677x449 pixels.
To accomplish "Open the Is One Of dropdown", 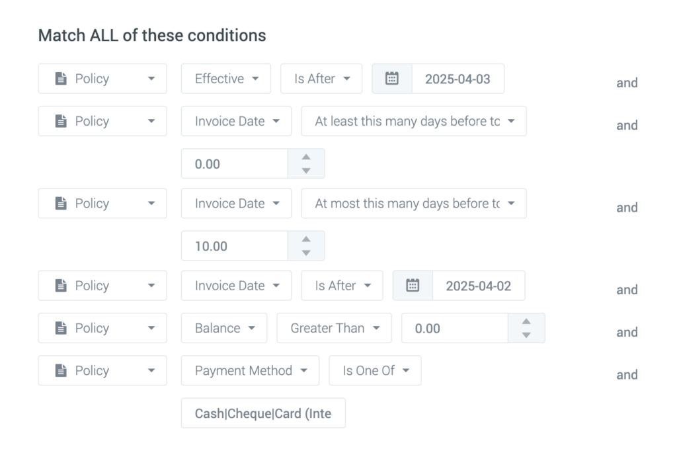I will pos(375,370).
